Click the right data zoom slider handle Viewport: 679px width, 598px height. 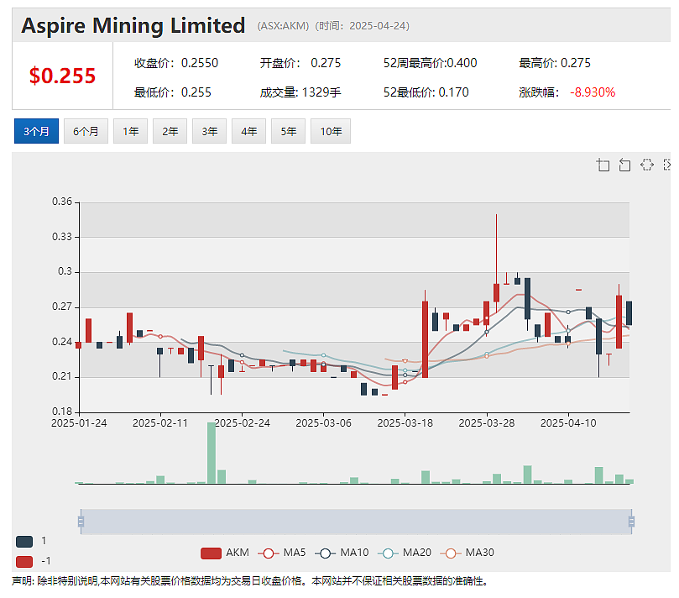[631, 522]
